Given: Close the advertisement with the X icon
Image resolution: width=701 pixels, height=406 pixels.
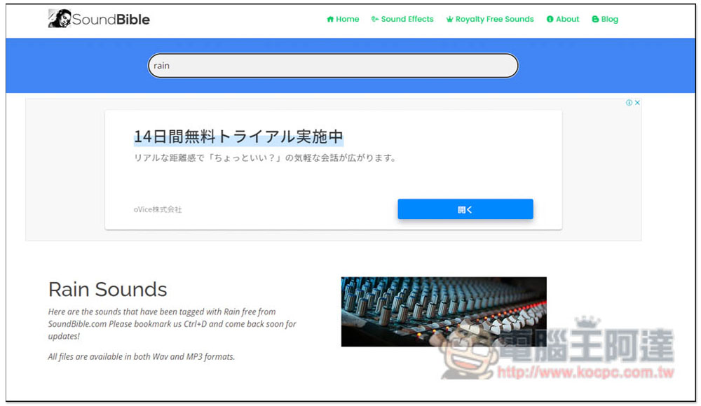Looking at the screenshot, I should tap(637, 103).
